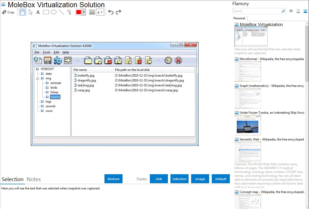
Task: Switch to the Notes tab
Action: tap(34, 179)
